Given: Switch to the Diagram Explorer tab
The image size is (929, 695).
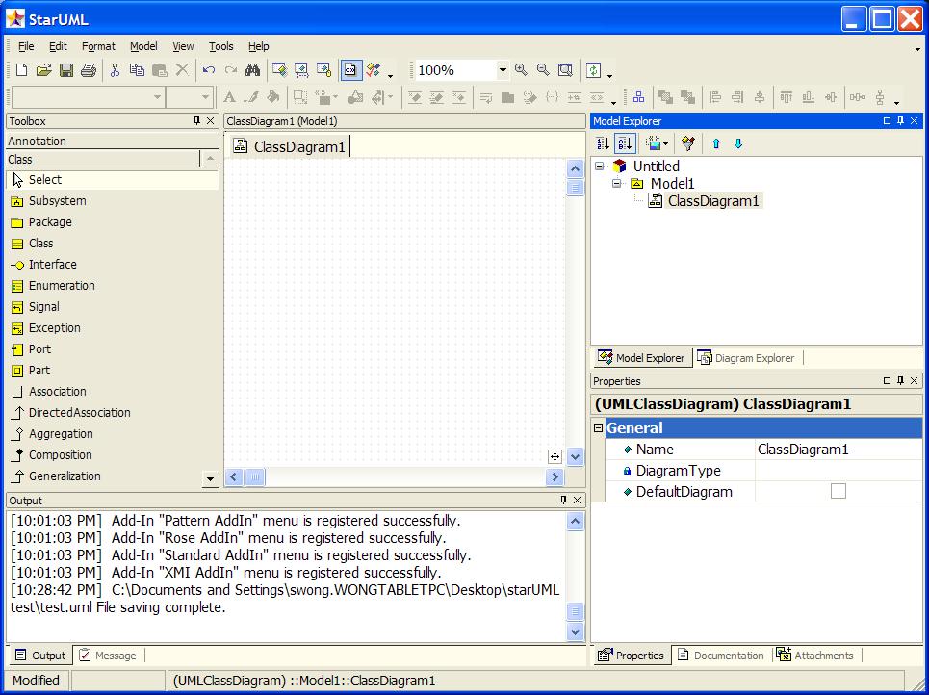Looking at the screenshot, I should coord(746,358).
